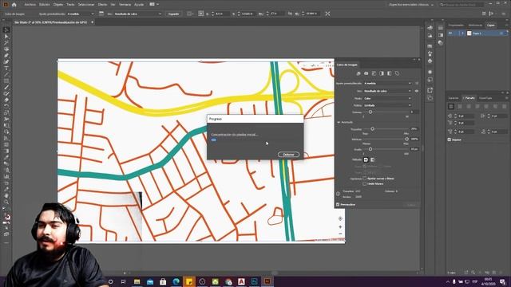The image size is (511, 287).
Task: Open the preset dropdown in control bar
Action: pyautogui.click(x=81, y=14)
